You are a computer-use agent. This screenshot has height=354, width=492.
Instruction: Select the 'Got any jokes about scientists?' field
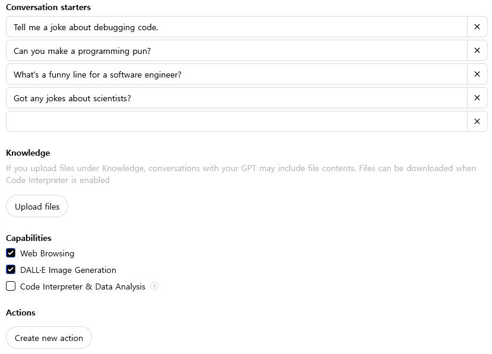[x=237, y=98]
